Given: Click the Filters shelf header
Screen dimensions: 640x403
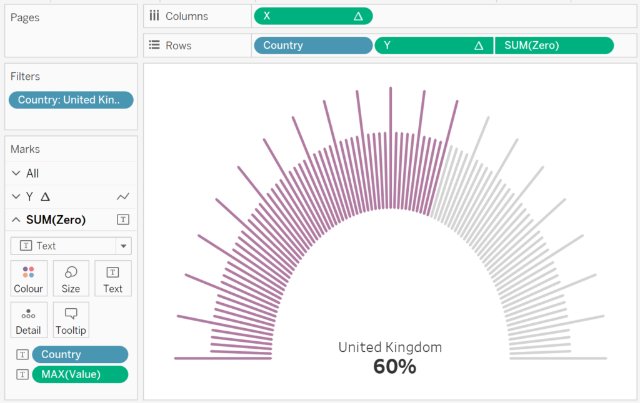Looking at the screenshot, I should click(x=25, y=76).
